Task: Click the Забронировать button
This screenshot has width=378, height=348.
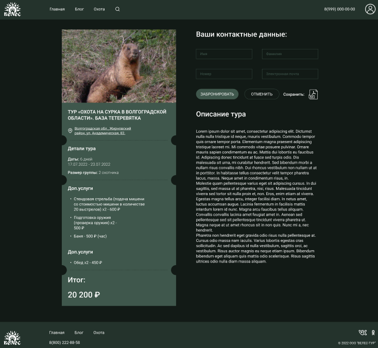Action: point(217,94)
